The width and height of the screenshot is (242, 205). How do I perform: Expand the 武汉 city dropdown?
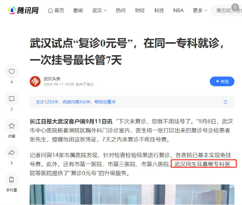99,11
